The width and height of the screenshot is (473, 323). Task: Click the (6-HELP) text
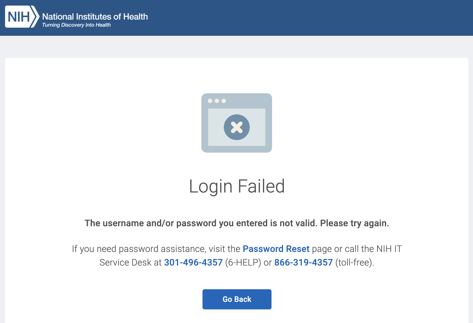(243, 263)
